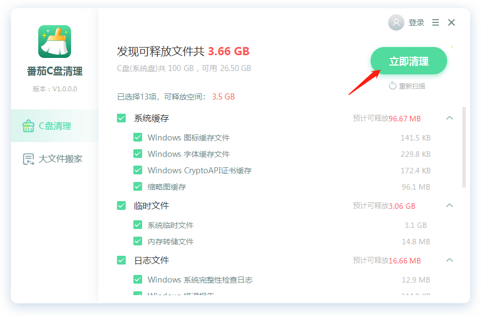Uncheck Windows CryptoAPI证书缓存
This screenshot has width=481, height=317.
tap(138, 170)
